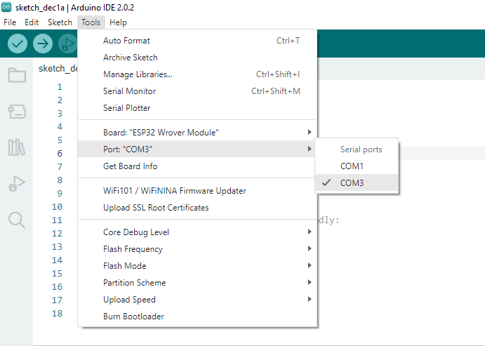Expand the Board ESP32 Wrover Module submenu
Image resolution: width=485 pixels, height=346 pixels.
click(x=197, y=133)
